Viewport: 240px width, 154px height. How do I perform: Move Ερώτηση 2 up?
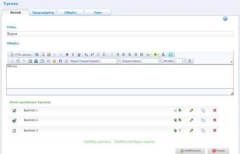175,120
